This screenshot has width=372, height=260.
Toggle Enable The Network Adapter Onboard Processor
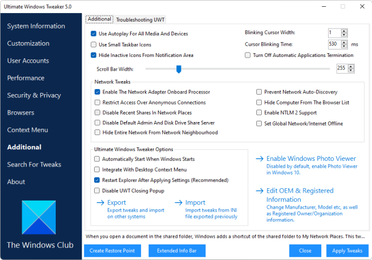pyautogui.click(x=97, y=92)
